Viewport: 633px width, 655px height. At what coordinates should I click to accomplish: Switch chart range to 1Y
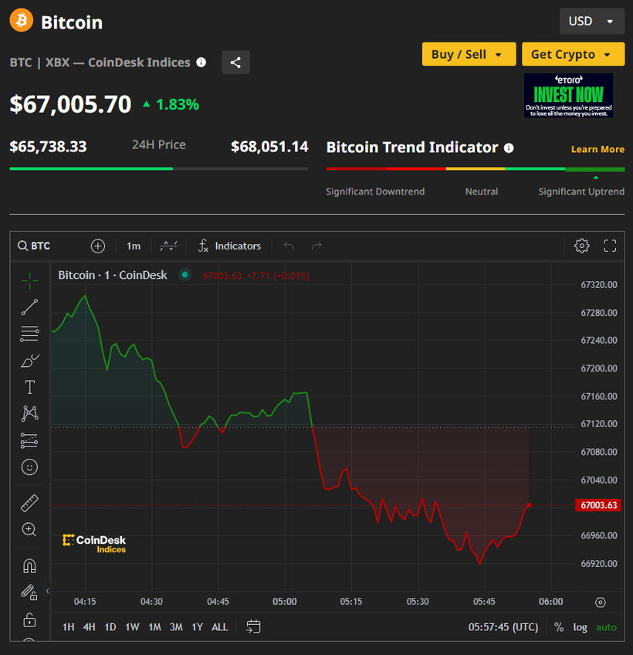tap(197, 627)
